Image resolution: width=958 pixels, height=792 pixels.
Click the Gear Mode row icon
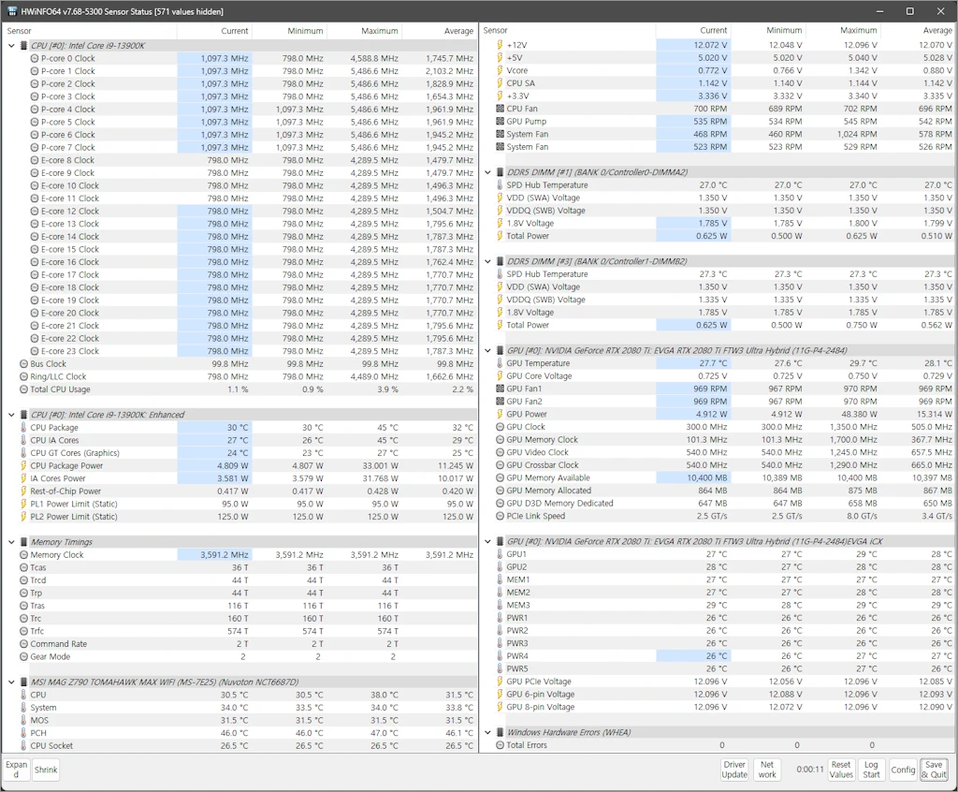point(23,657)
